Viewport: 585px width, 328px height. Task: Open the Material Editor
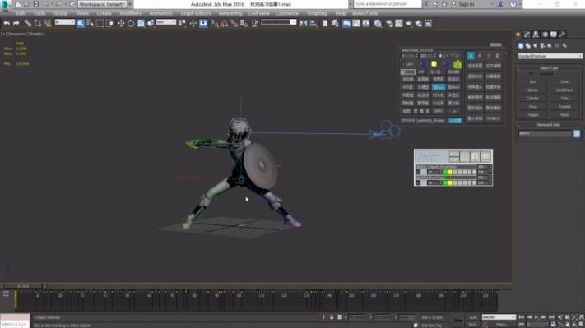[x=378, y=23]
